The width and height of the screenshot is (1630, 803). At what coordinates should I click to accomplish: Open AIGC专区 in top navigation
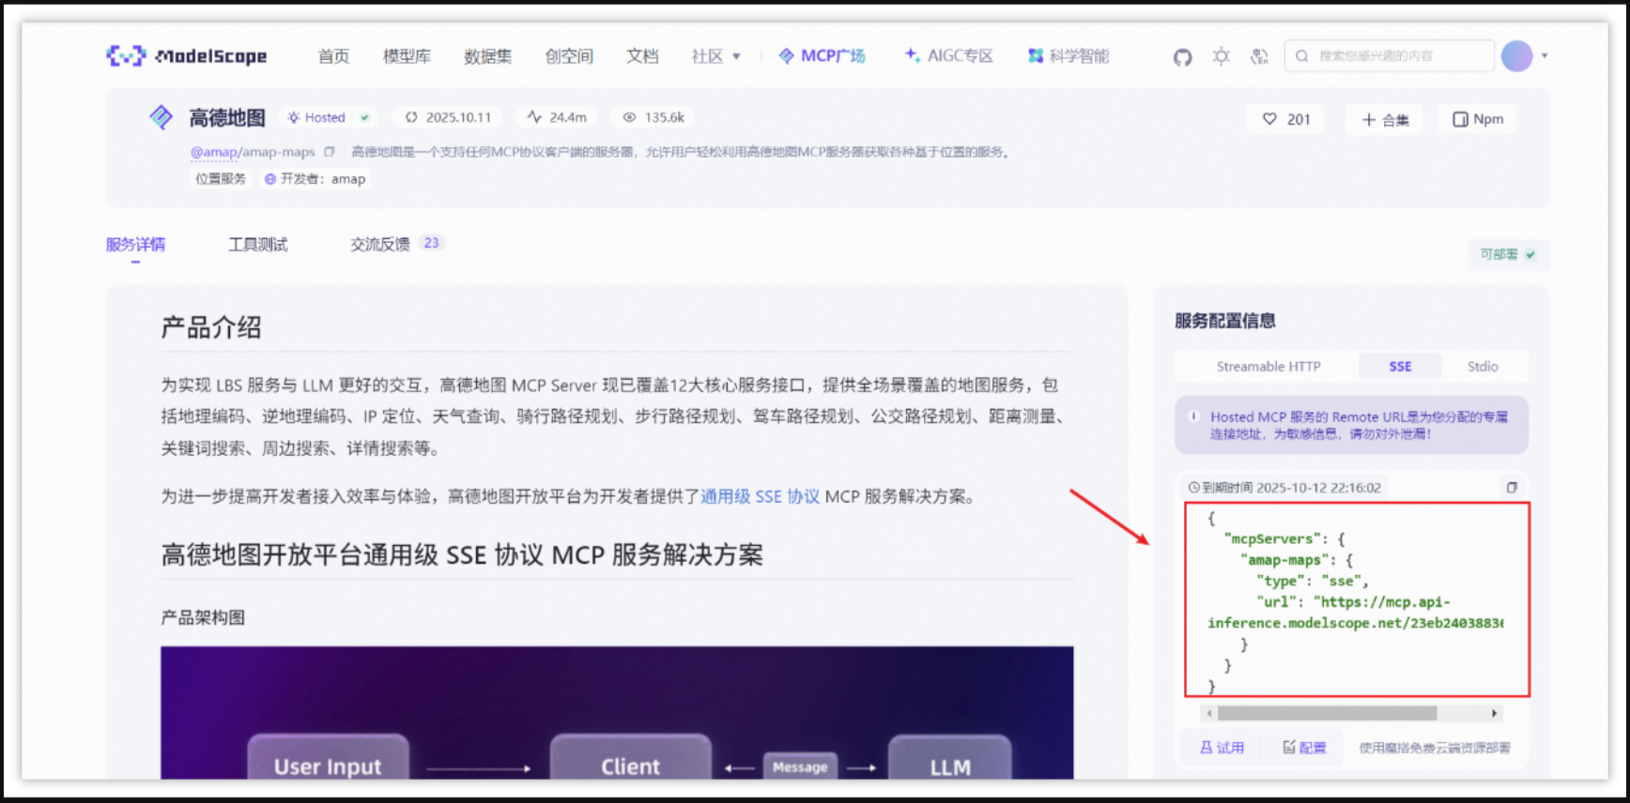pyautogui.click(x=948, y=56)
